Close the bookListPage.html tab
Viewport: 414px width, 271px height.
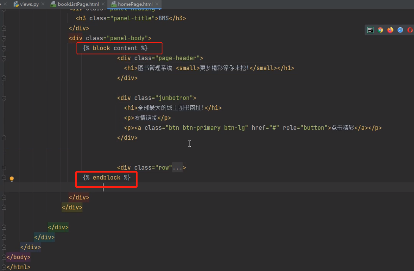(103, 4)
